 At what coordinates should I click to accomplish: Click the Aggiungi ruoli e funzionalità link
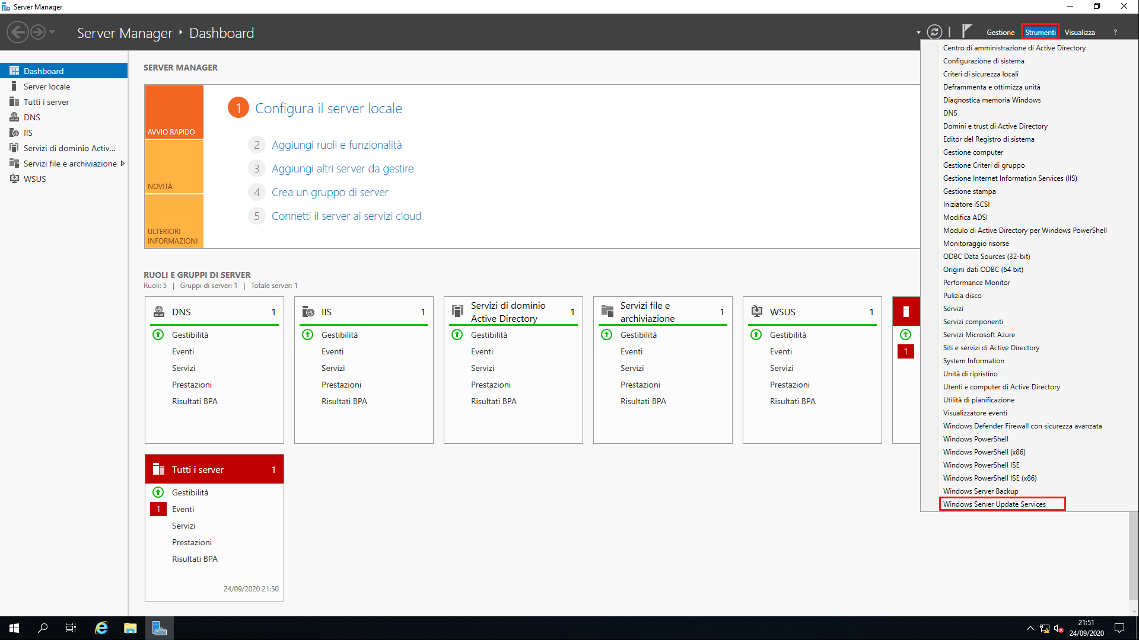pyautogui.click(x=336, y=144)
